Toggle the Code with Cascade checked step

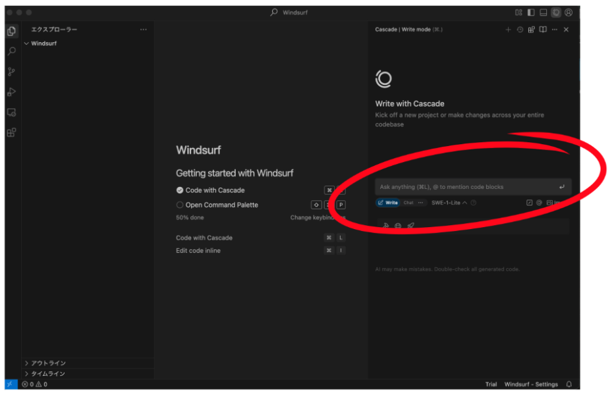pos(180,190)
